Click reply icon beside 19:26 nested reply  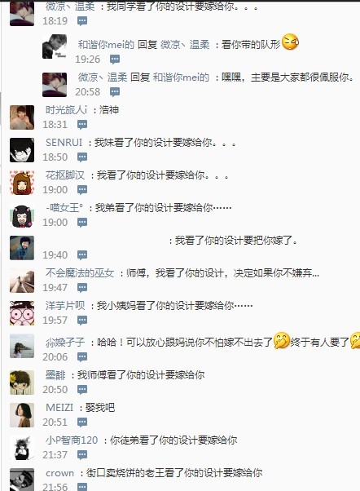[x=115, y=60]
